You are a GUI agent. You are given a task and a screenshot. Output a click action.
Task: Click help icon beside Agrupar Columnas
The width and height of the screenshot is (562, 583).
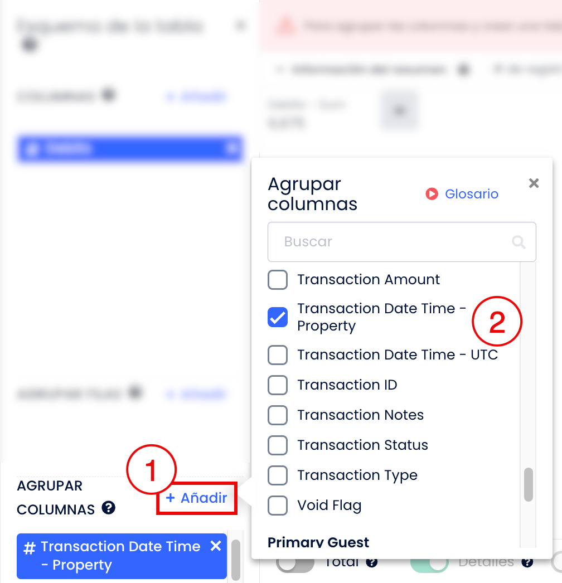tap(109, 508)
